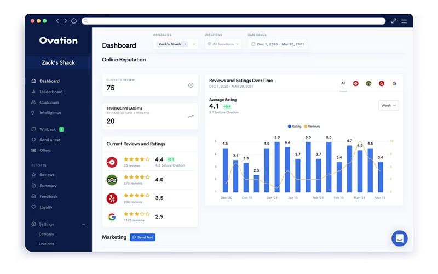Go back with the browser back arrow
Viewport: 438px width, 274px height.
click(x=57, y=21)
